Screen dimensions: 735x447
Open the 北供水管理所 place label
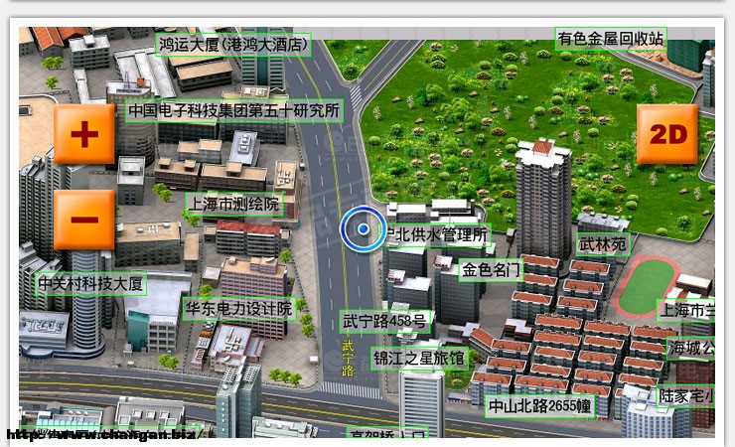pos(438,235)
